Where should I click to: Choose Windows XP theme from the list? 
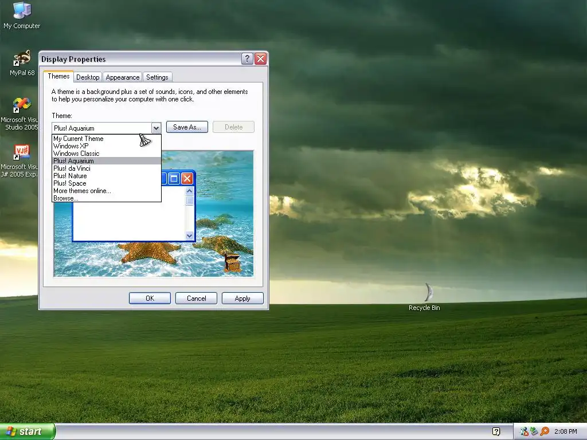pyautogui.click(x=107, y=146)
